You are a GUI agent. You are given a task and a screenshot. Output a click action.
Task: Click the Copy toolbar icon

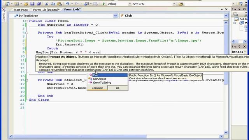[53, 3]
